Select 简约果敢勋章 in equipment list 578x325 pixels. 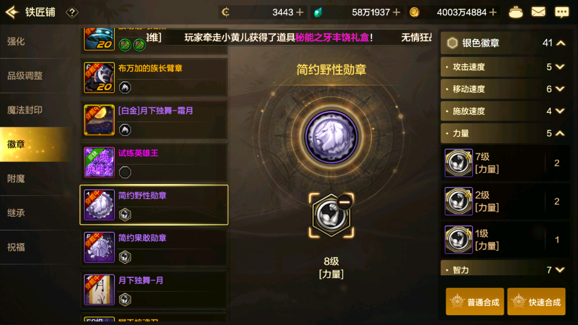[154, 247]
